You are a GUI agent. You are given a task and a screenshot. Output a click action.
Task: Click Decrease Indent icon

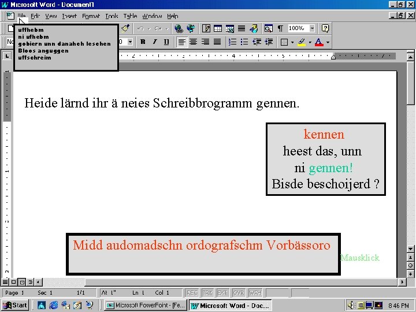257,42
